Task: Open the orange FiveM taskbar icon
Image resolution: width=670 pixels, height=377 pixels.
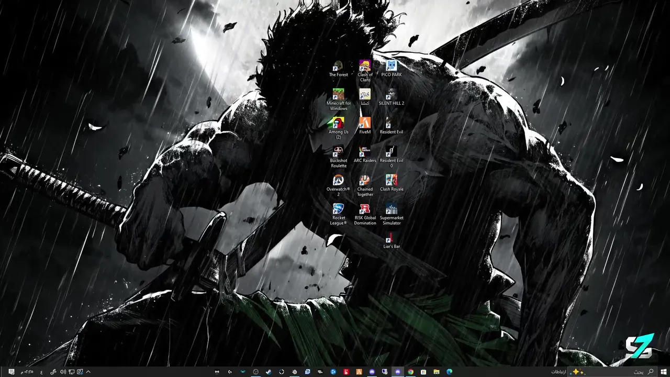Action: coord(359,372)
